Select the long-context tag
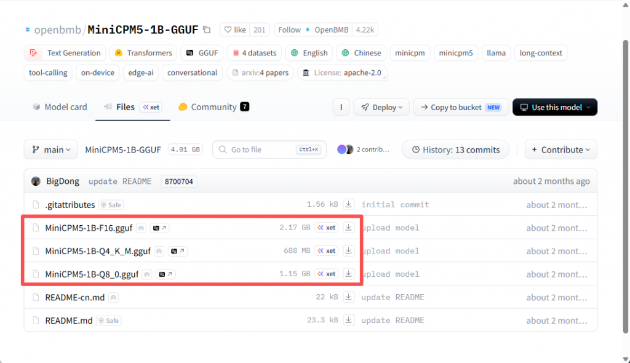The width and height of the screenshot is (630, 363). pos(541,53)
